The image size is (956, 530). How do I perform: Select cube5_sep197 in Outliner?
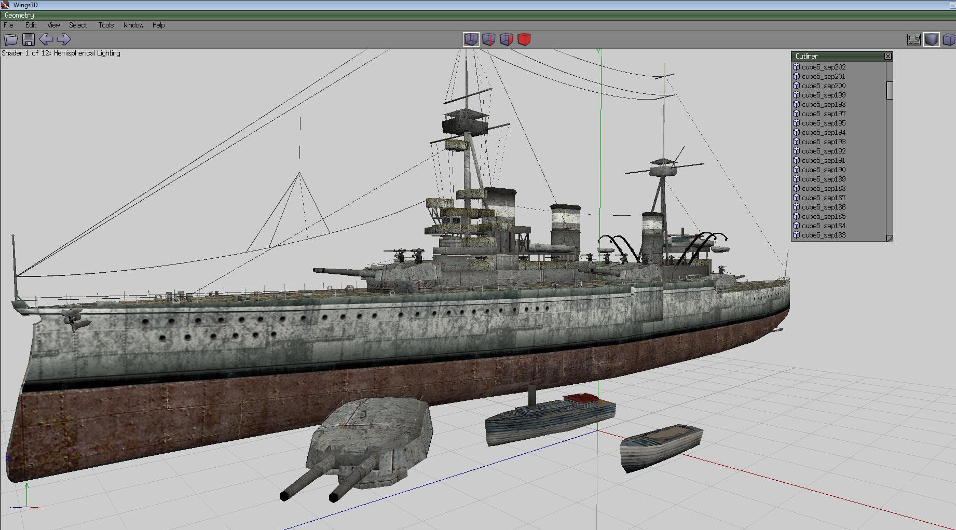point(823,114)
